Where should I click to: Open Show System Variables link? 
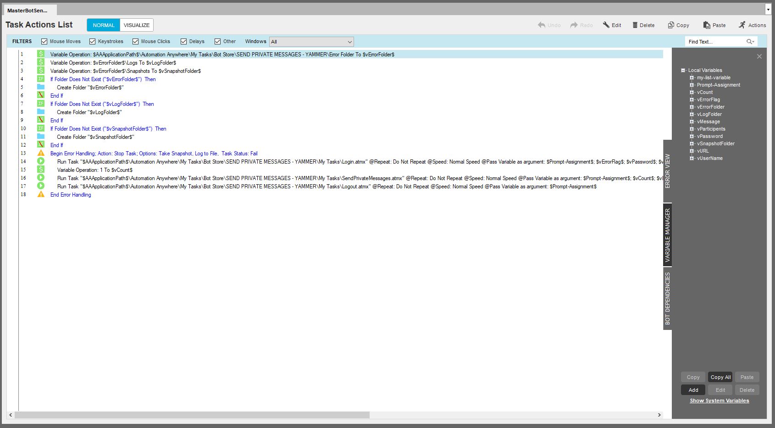(719, 401)
